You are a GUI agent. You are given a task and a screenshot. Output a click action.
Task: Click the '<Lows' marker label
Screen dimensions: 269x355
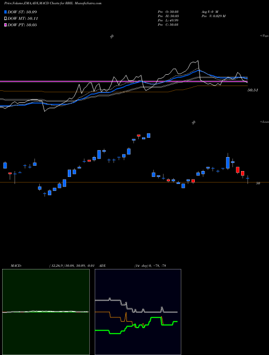tap(264, 122)
